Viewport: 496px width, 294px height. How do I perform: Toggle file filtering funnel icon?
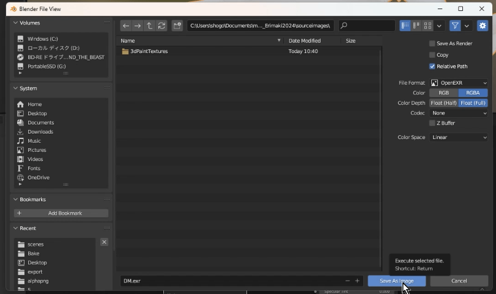tap(455, 26)
